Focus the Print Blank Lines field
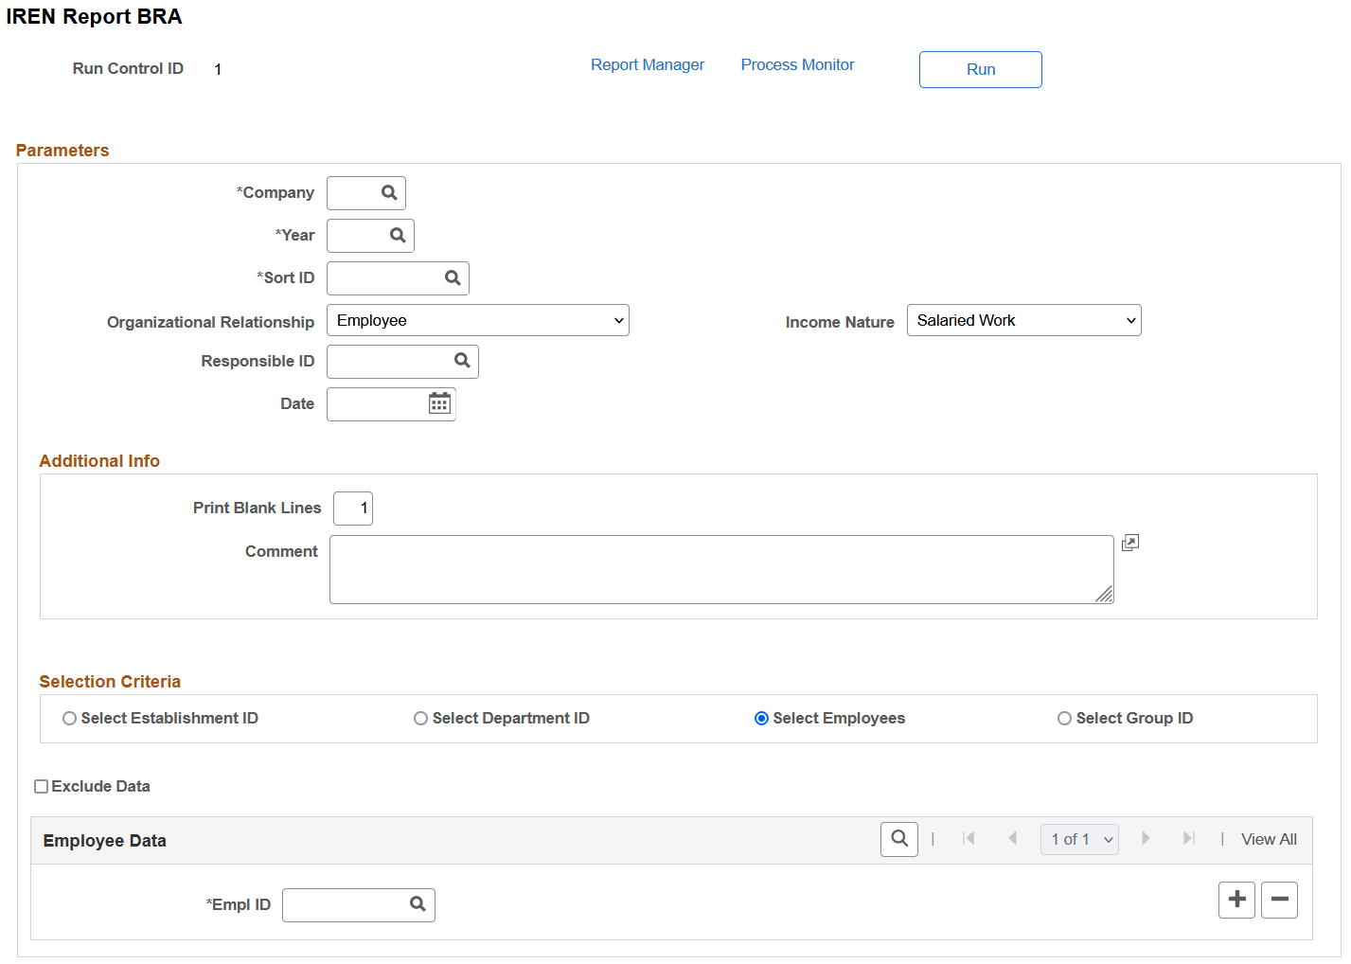This screenshot has height=964, width=1351. (353, 509)
